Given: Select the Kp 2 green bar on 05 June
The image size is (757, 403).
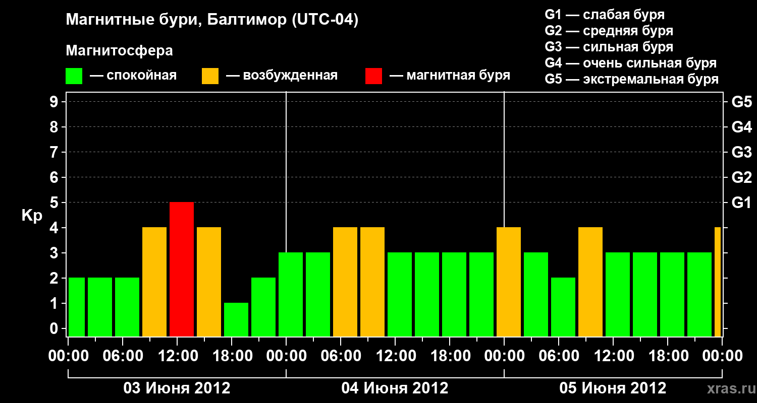Looking at the screenshot, I should point(563,307).
